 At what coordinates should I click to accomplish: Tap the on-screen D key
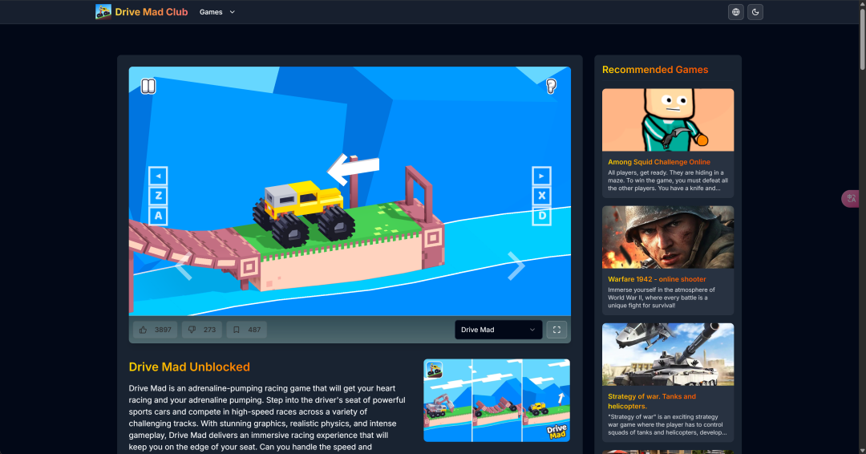541,216
